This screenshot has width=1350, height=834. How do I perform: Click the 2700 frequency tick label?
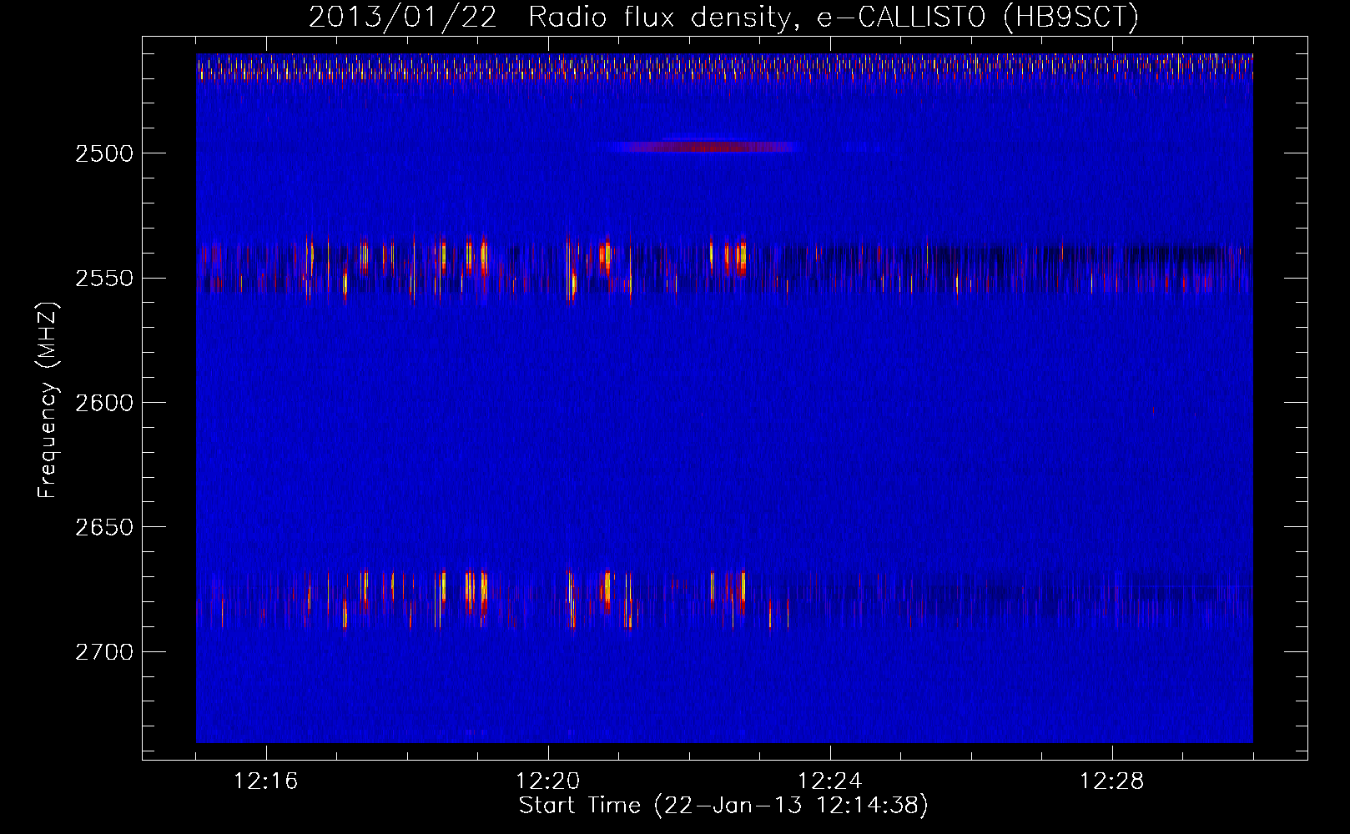pyautogui.click(x=104, y=652)
